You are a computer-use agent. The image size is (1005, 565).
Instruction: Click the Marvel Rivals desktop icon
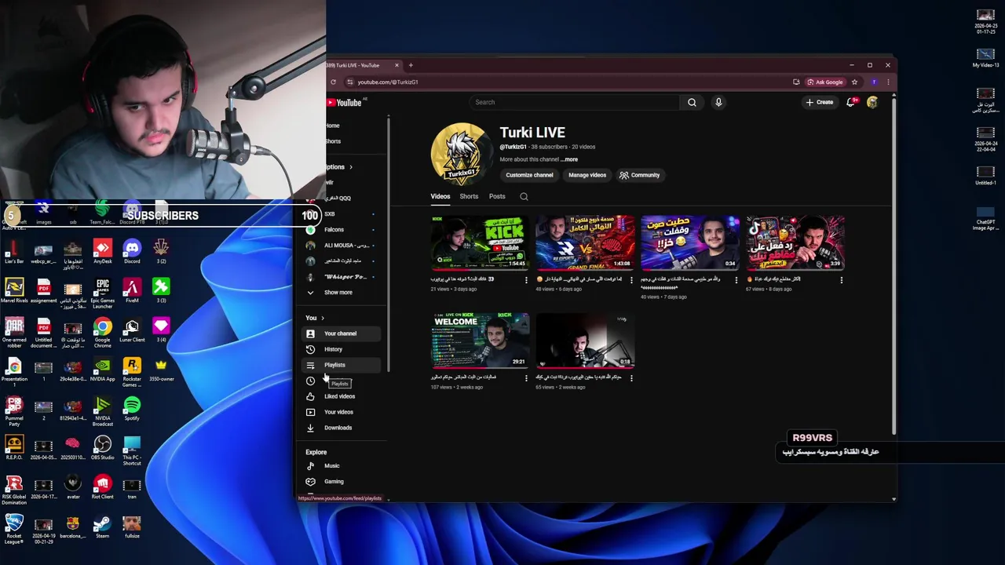(x=14, y=291)
